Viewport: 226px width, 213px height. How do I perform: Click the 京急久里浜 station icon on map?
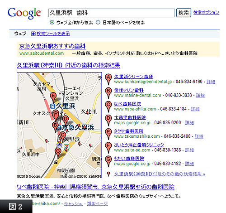tap(59, 128)
